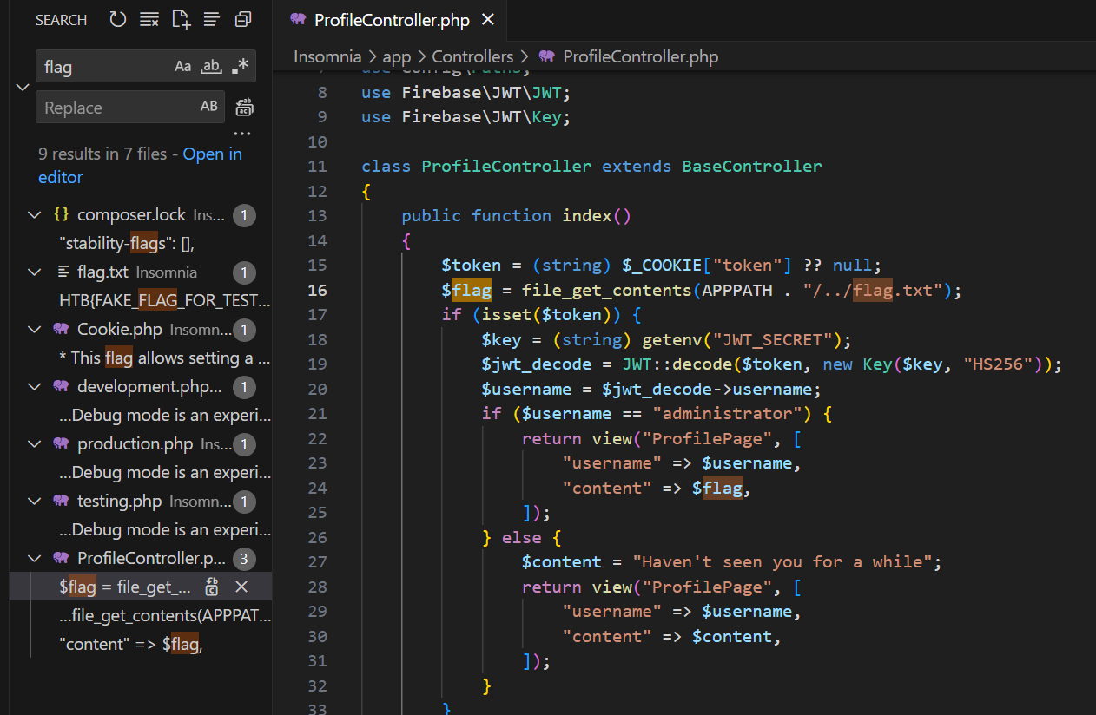Collapse the composer.lock results group
This screenshot has height=715, width=1096.
[34, 215]
